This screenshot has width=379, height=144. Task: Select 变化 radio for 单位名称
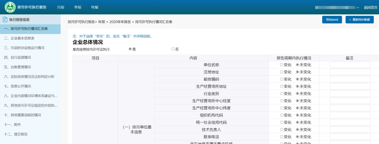(281, 65)
